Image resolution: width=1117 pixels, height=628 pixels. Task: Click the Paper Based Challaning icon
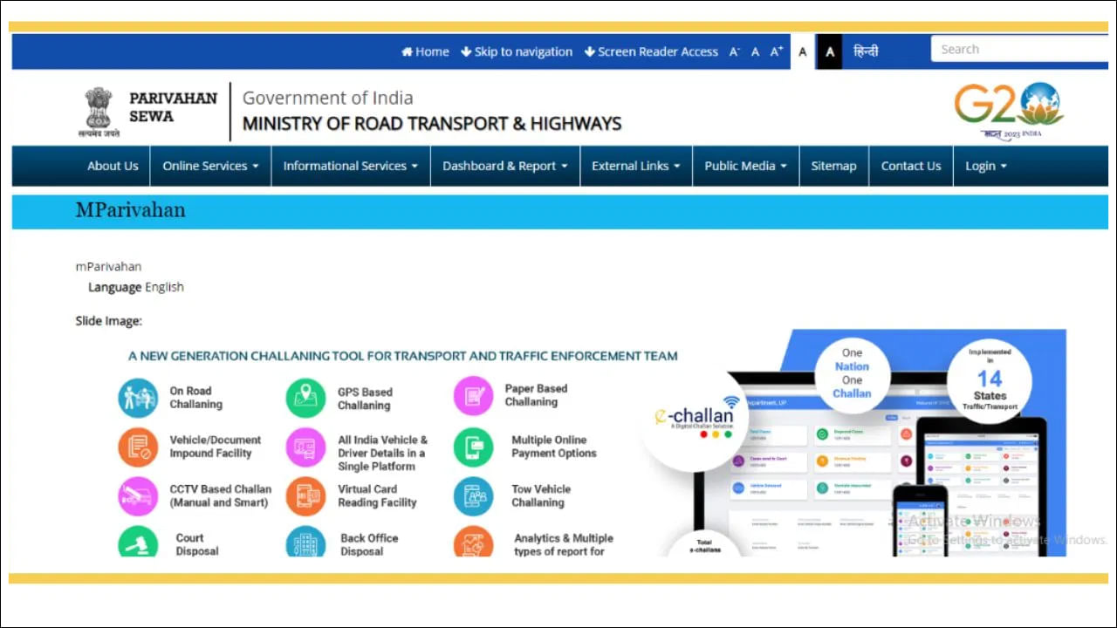(474, 395)
